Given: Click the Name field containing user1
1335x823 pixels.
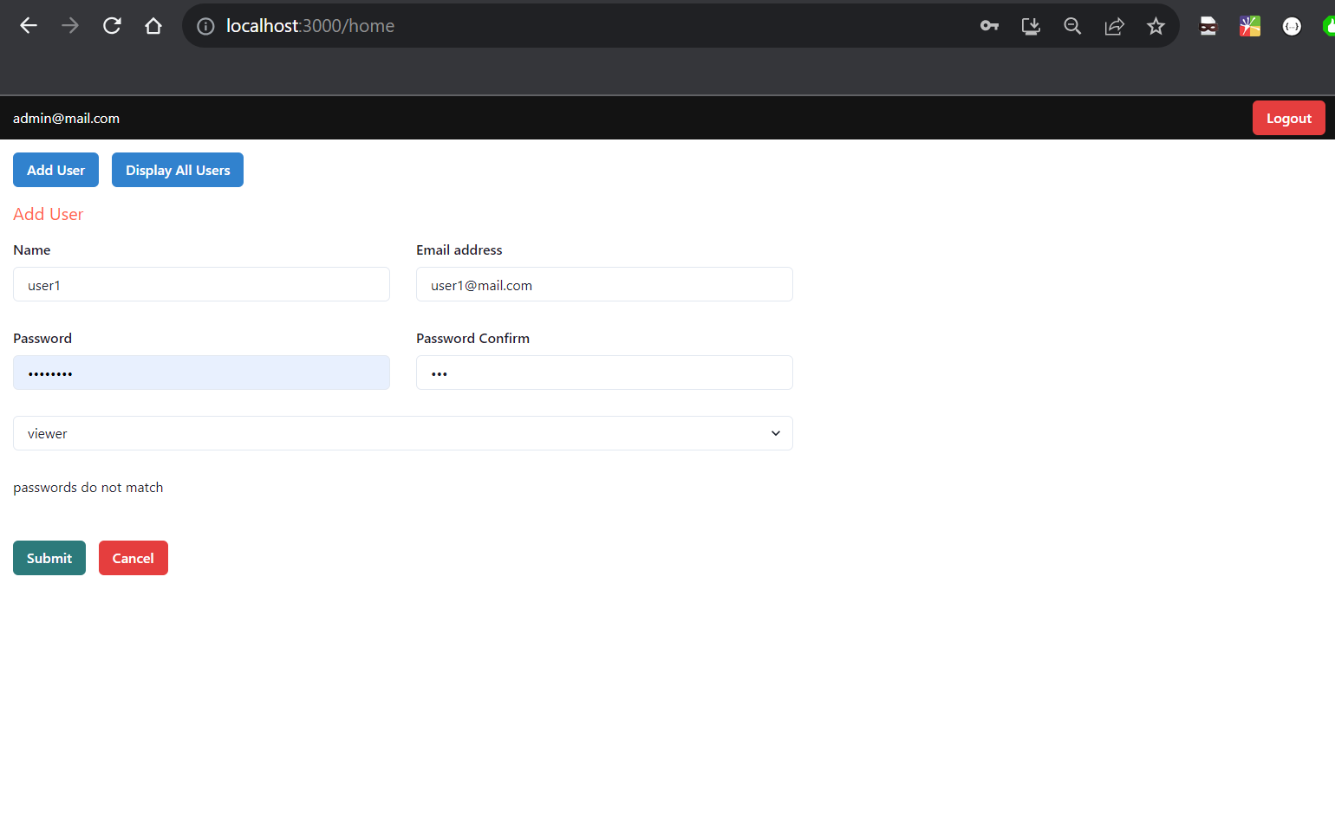Looking at the screenshot, I should pos(201,284).
